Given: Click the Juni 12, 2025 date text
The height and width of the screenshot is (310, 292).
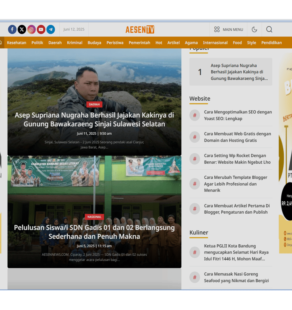Looking at the screenshot, I should (74, 29).
